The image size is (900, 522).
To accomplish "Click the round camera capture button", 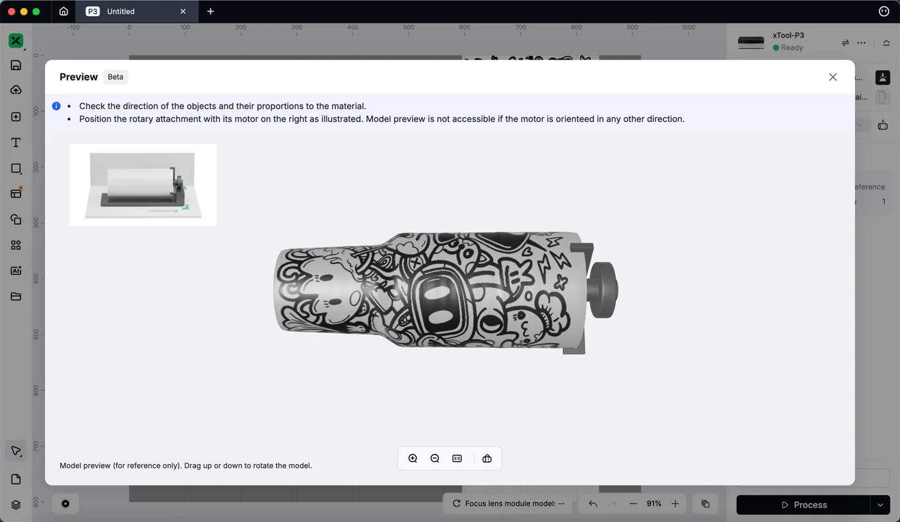I will [x=66, y=504].
